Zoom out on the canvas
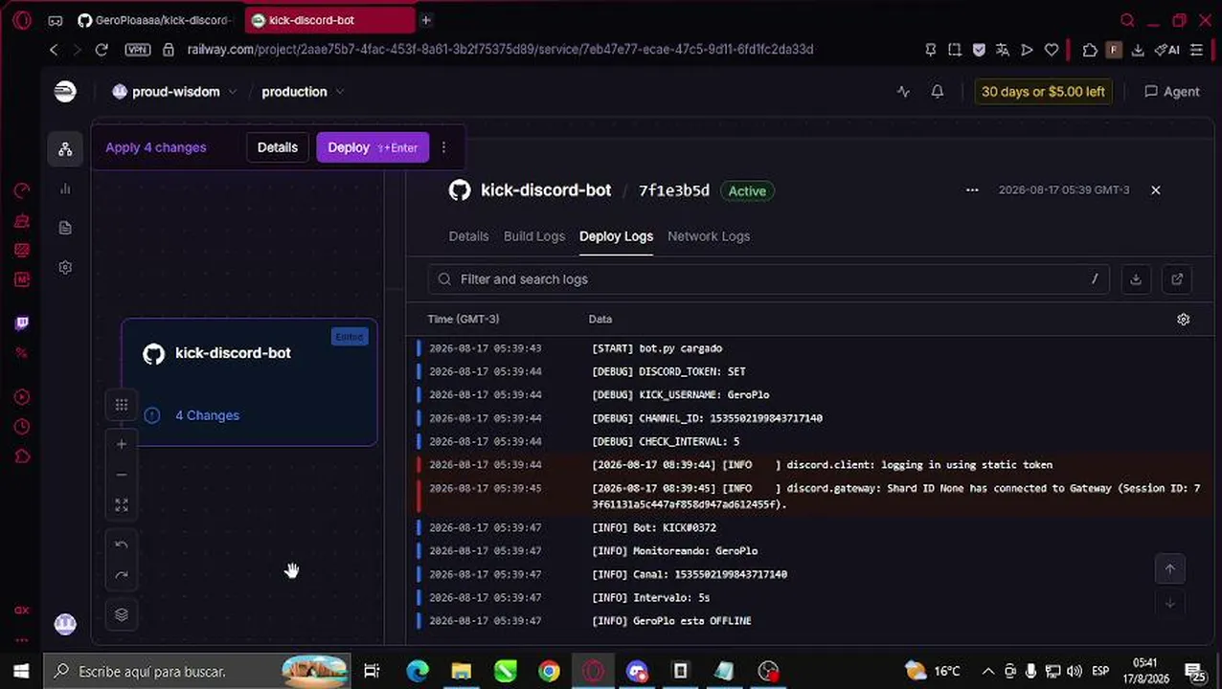 [122, 475]
